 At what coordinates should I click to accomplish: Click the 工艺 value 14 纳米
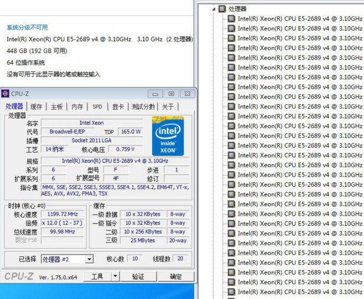(54, 149)
